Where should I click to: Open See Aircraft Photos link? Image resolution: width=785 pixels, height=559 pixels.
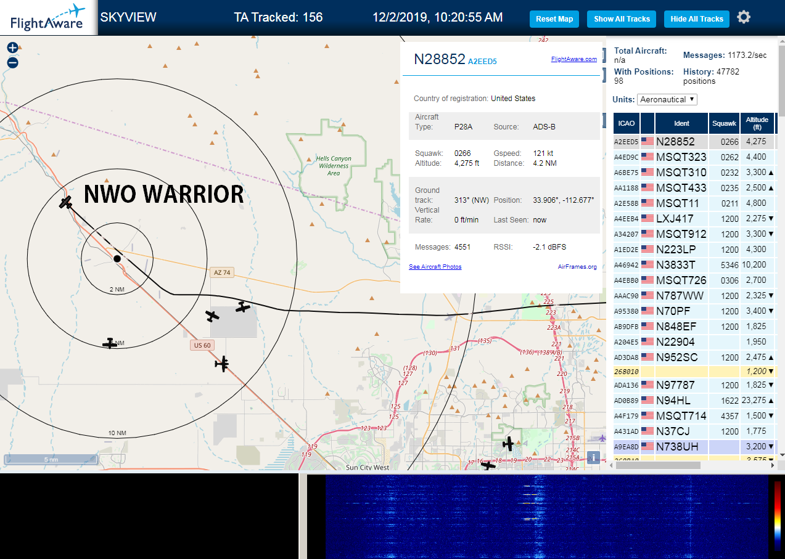tap(435, 267)
